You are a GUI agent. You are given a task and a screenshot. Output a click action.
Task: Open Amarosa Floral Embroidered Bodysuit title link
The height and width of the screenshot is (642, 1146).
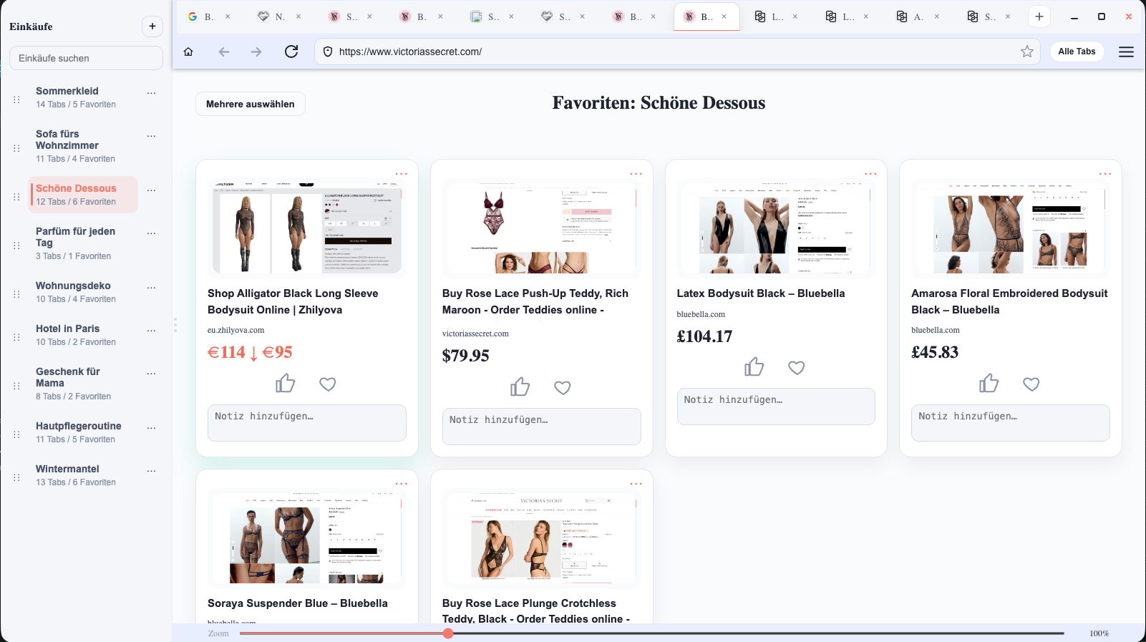point(1009,301)
